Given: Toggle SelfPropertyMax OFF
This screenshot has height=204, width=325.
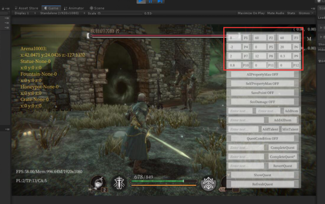Looking at the screenshot, I should click(262, 84).
